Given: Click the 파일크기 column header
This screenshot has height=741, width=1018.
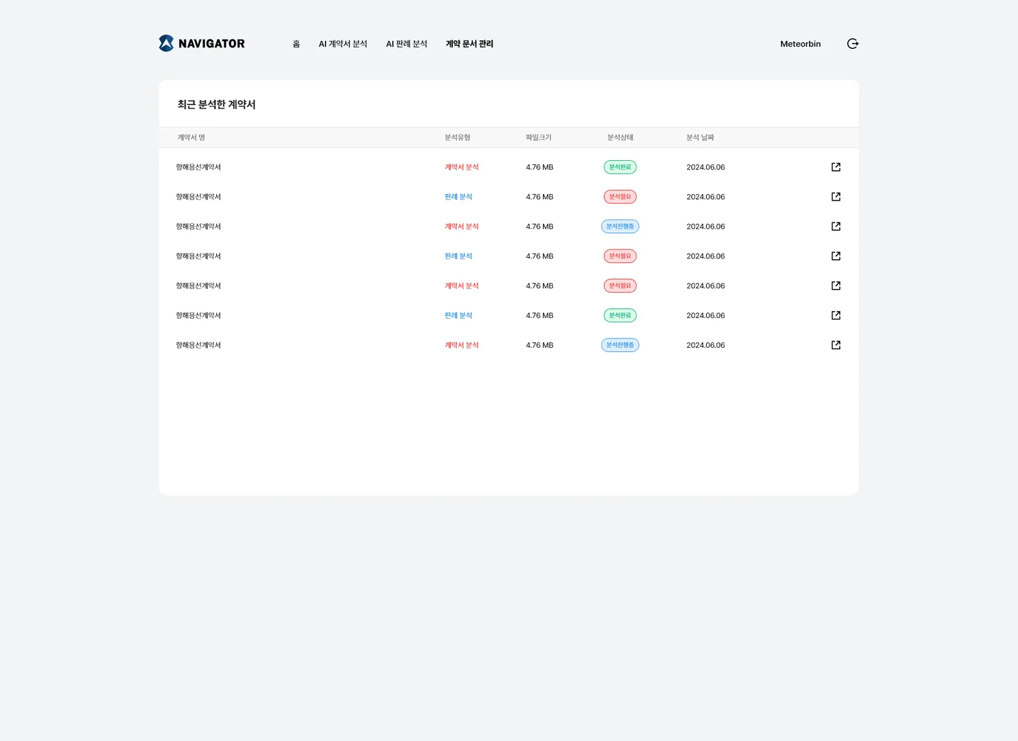Looking at the screenshot, I should click(539, 137).
